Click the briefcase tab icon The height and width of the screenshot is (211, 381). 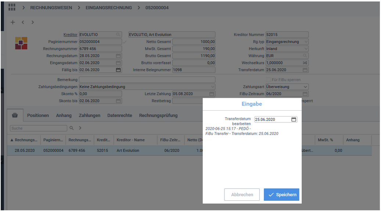(15, 115)
